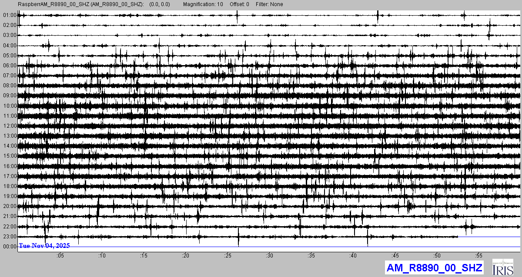Click the :05 minute axis tick label
The width and height of the screenshot is (522, 277).
60,256
